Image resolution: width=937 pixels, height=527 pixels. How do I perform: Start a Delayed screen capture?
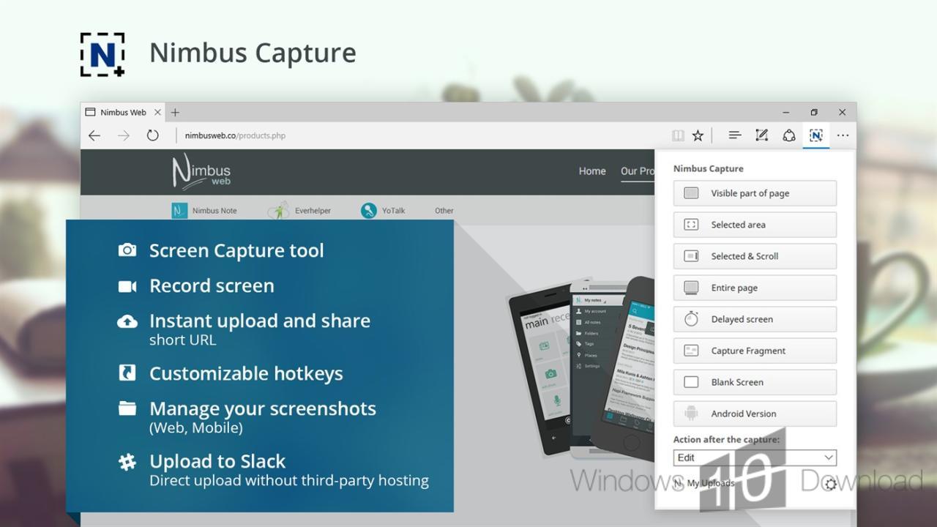pyautogui.click(x=755, y=319)
